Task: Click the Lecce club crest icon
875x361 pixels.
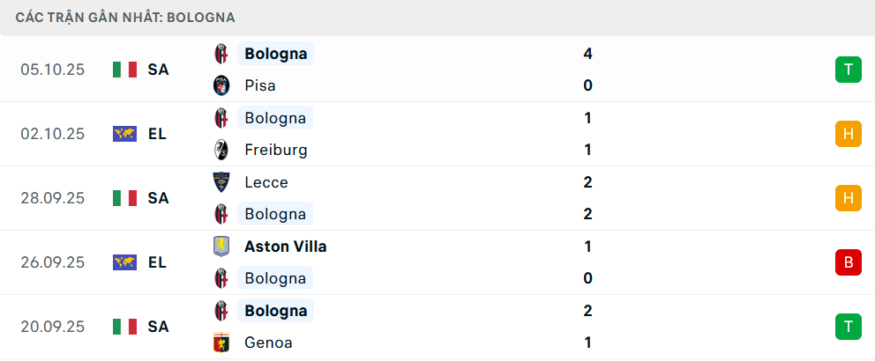Action: coord(221,182)
